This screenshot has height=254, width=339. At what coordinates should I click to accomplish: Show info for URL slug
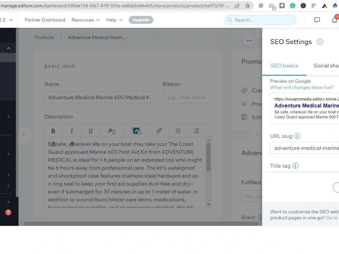[x=297, y=136]
